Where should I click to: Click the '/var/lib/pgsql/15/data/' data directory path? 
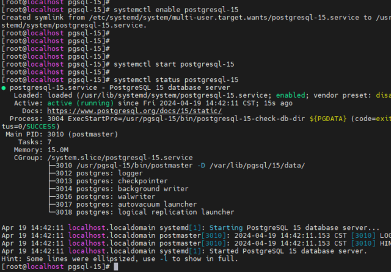point(257,166)
